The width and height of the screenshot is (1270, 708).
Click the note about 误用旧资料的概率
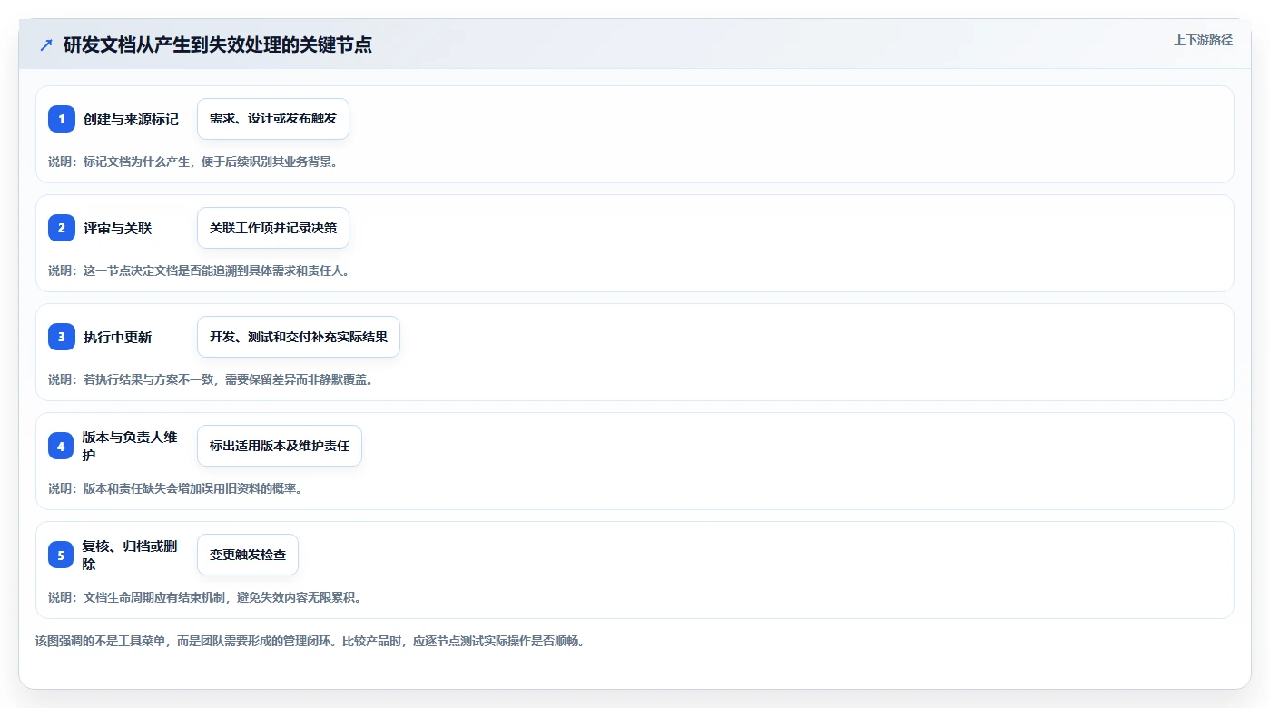174,488
